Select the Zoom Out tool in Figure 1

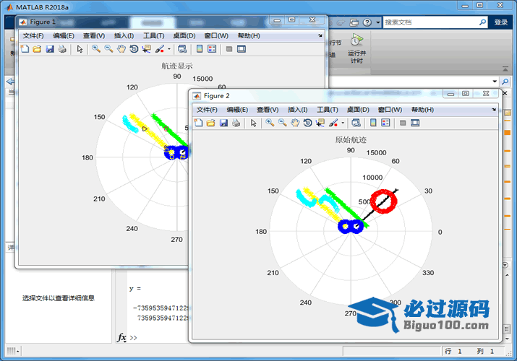[108, 49]
